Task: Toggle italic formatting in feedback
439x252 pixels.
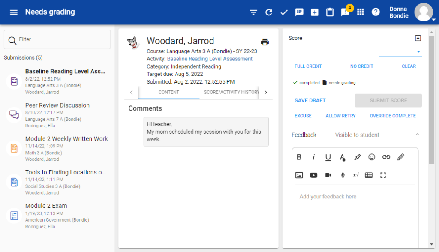Action: [x=313, y=157]
